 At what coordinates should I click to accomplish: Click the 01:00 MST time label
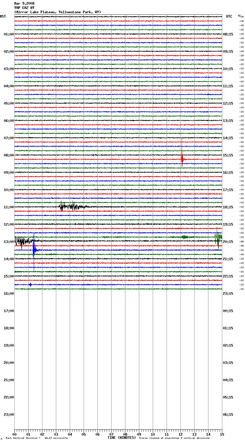(9, 34)
